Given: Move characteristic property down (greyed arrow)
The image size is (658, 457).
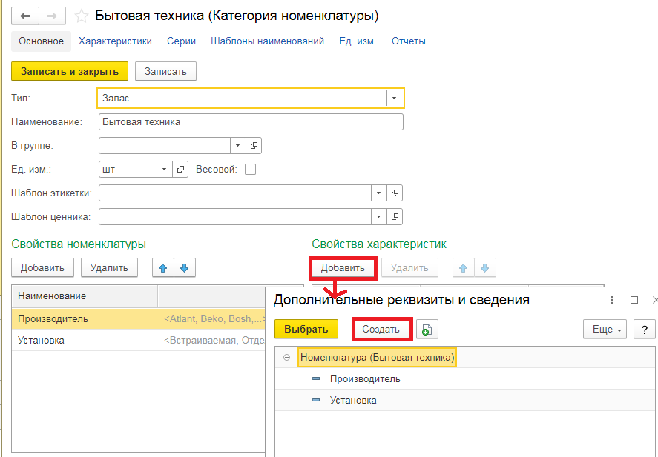Looking at the screenshot, I should tap(484, 268).
